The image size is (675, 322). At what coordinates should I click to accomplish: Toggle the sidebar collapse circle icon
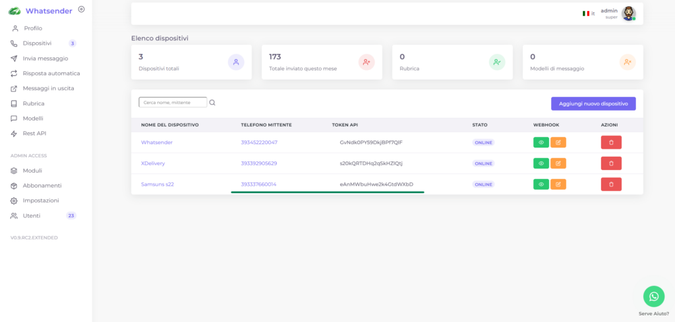click(81, 9)
